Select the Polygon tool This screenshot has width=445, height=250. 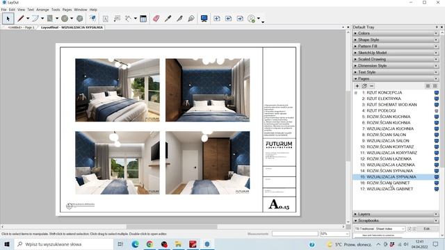point(80,19)
